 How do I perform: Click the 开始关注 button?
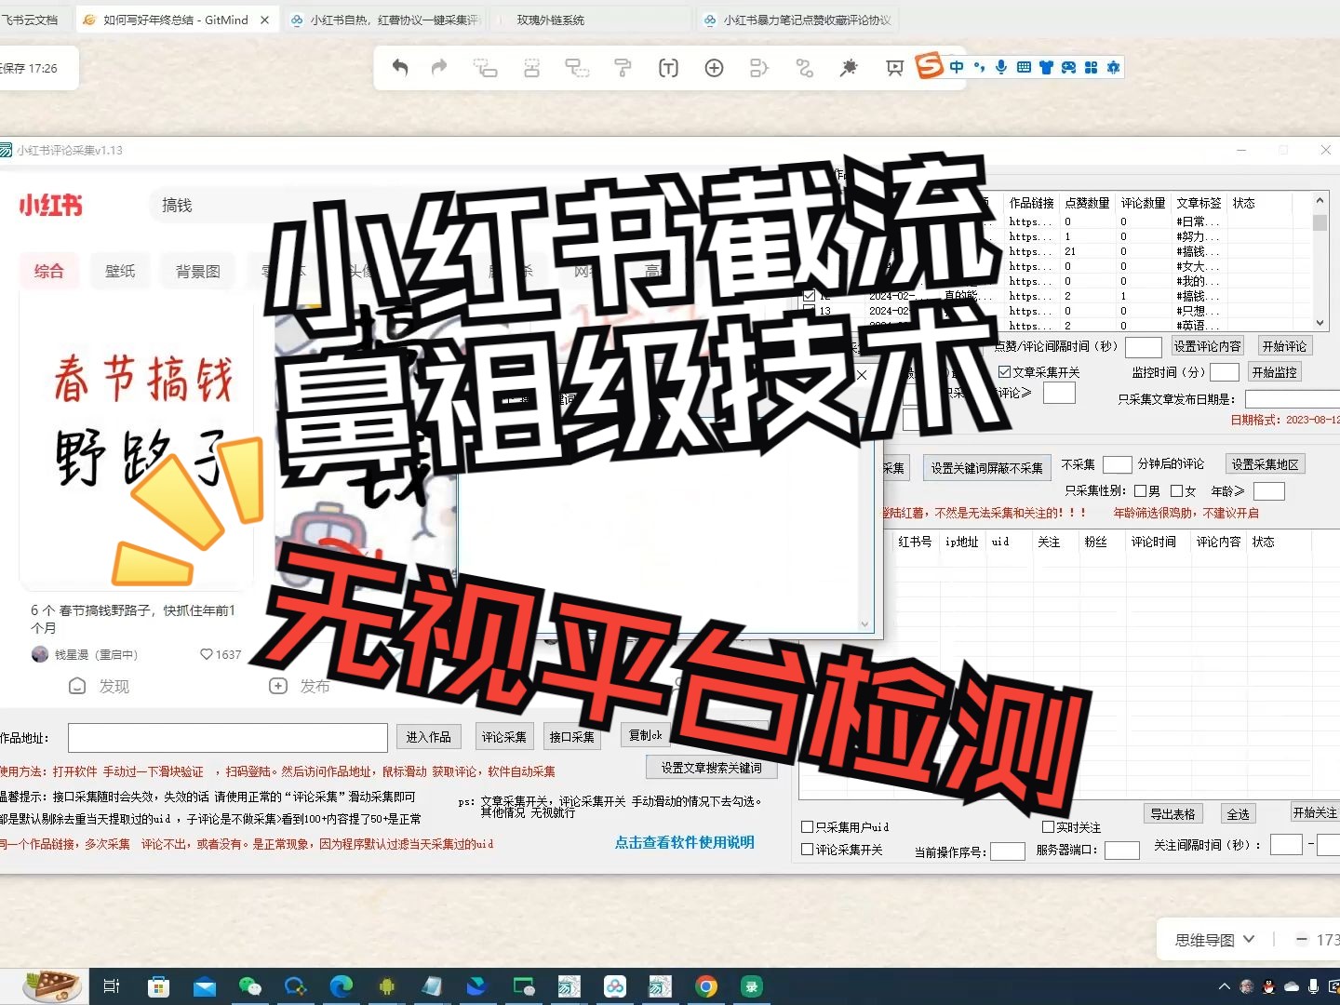(1315, 813)
